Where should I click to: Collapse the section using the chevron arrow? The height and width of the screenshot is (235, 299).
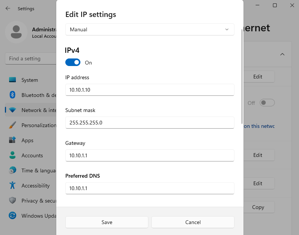tap(282, 54)
